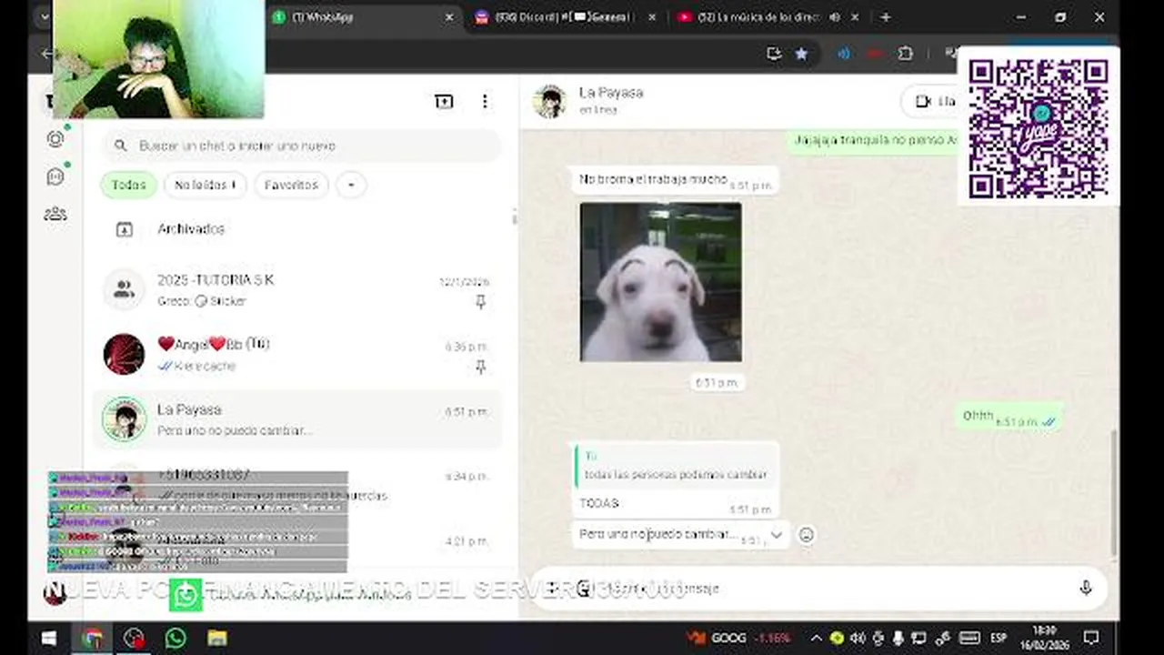Viewport: 1164px width, 655px height.
Task: Select the Todos chat filter
Action: pyautogui.click(x=128, y=185)
